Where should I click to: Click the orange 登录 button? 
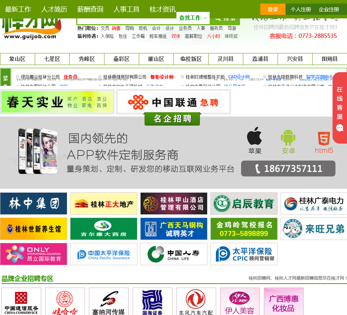(x=273, y=9)
